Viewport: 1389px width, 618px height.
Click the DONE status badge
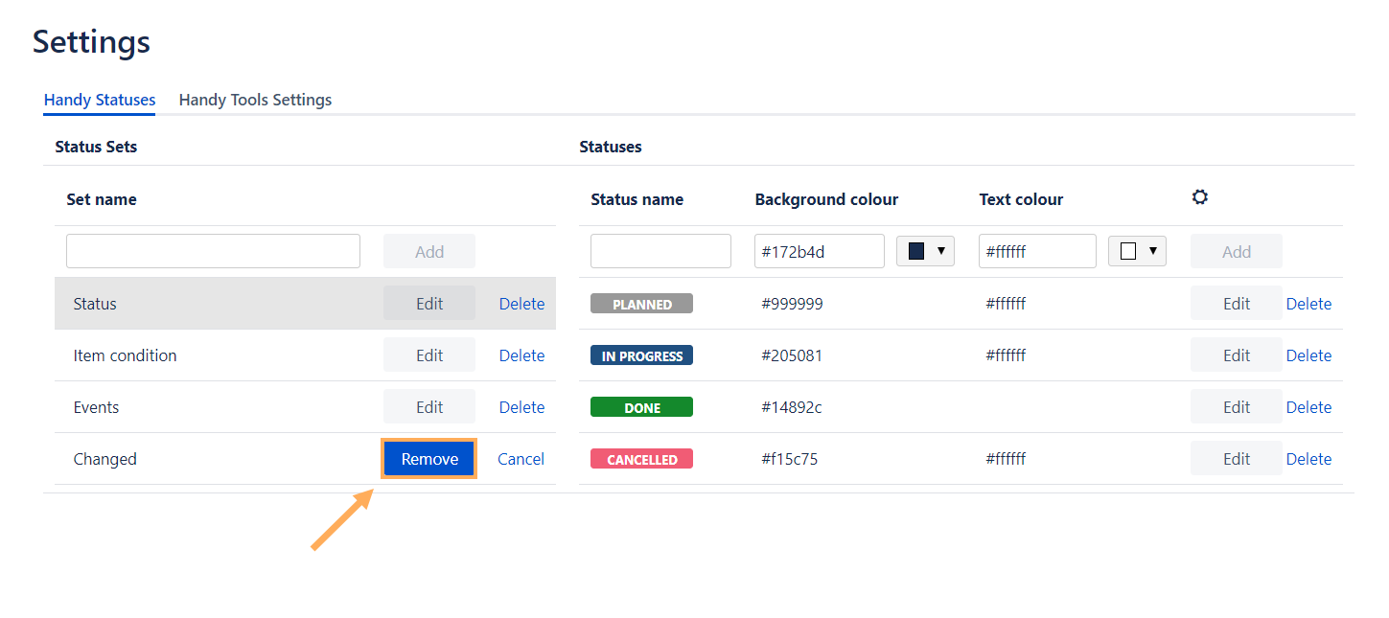[641, 407]
